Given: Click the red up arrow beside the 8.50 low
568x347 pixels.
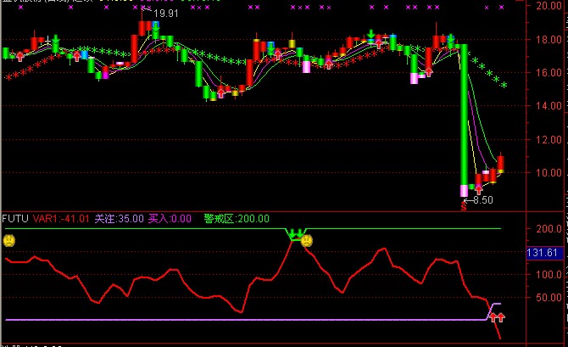Looking at the screenshot, I should [x=479, y=188].
